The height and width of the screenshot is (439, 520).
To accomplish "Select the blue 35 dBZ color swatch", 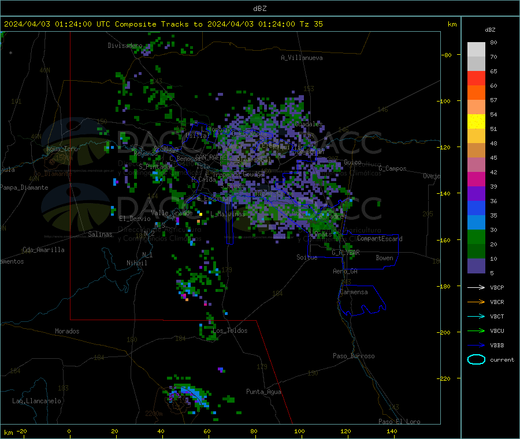I will click(476, 208).
